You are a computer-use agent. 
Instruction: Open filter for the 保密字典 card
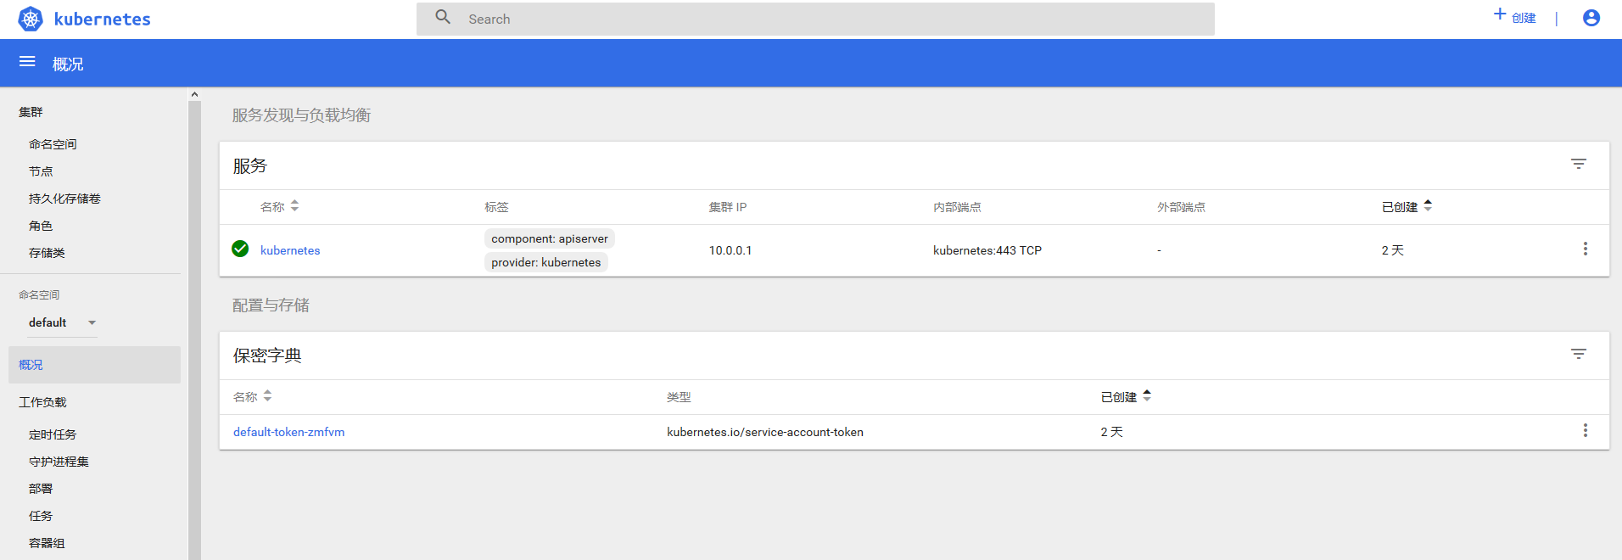pos(1578,354)
